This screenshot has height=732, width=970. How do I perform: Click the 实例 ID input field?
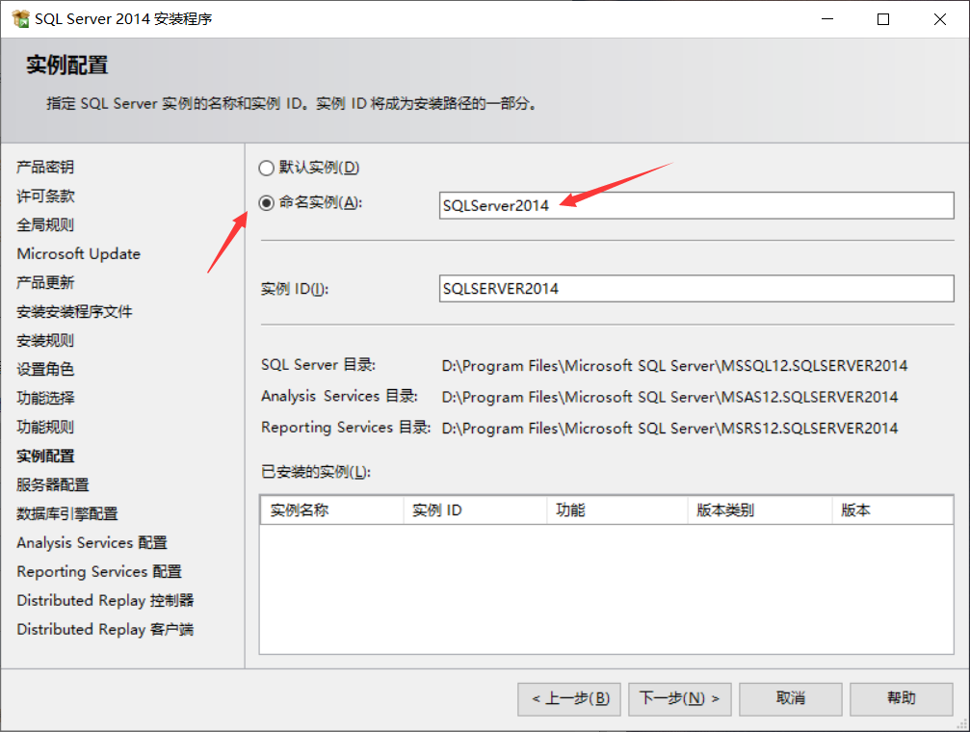tap(695, 288)
